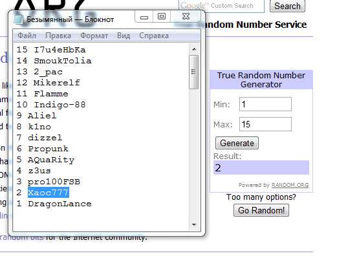Open the Формат menu in Notepad
Viewport: 337px width, 258px height.
[94, 36]
